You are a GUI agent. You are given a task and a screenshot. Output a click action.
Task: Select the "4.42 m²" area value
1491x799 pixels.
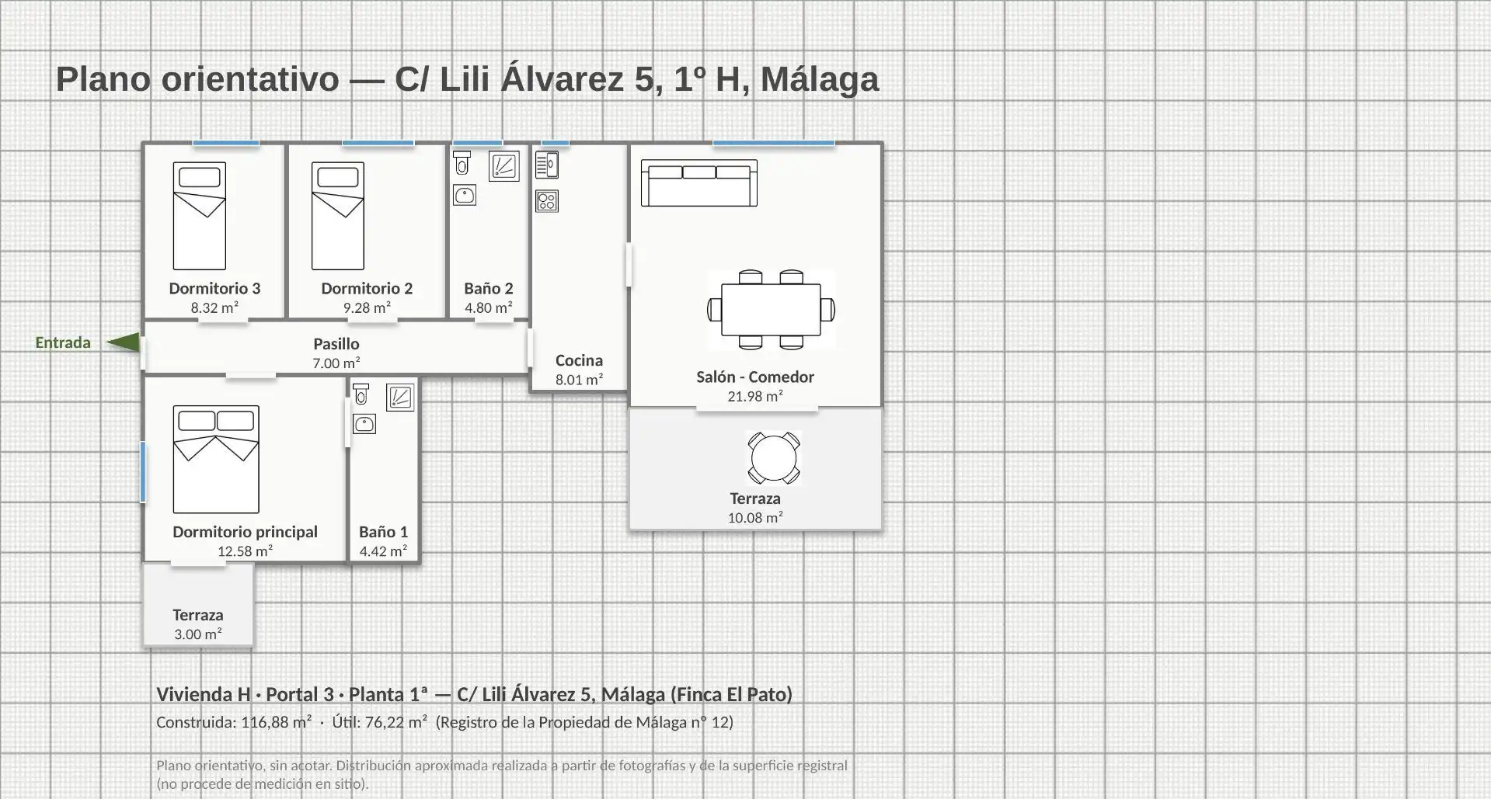[x=384, y=551]
